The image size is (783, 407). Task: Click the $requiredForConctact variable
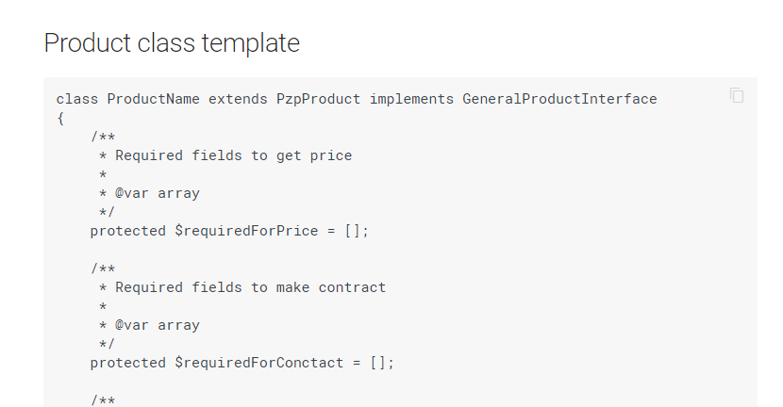point(259,363)
